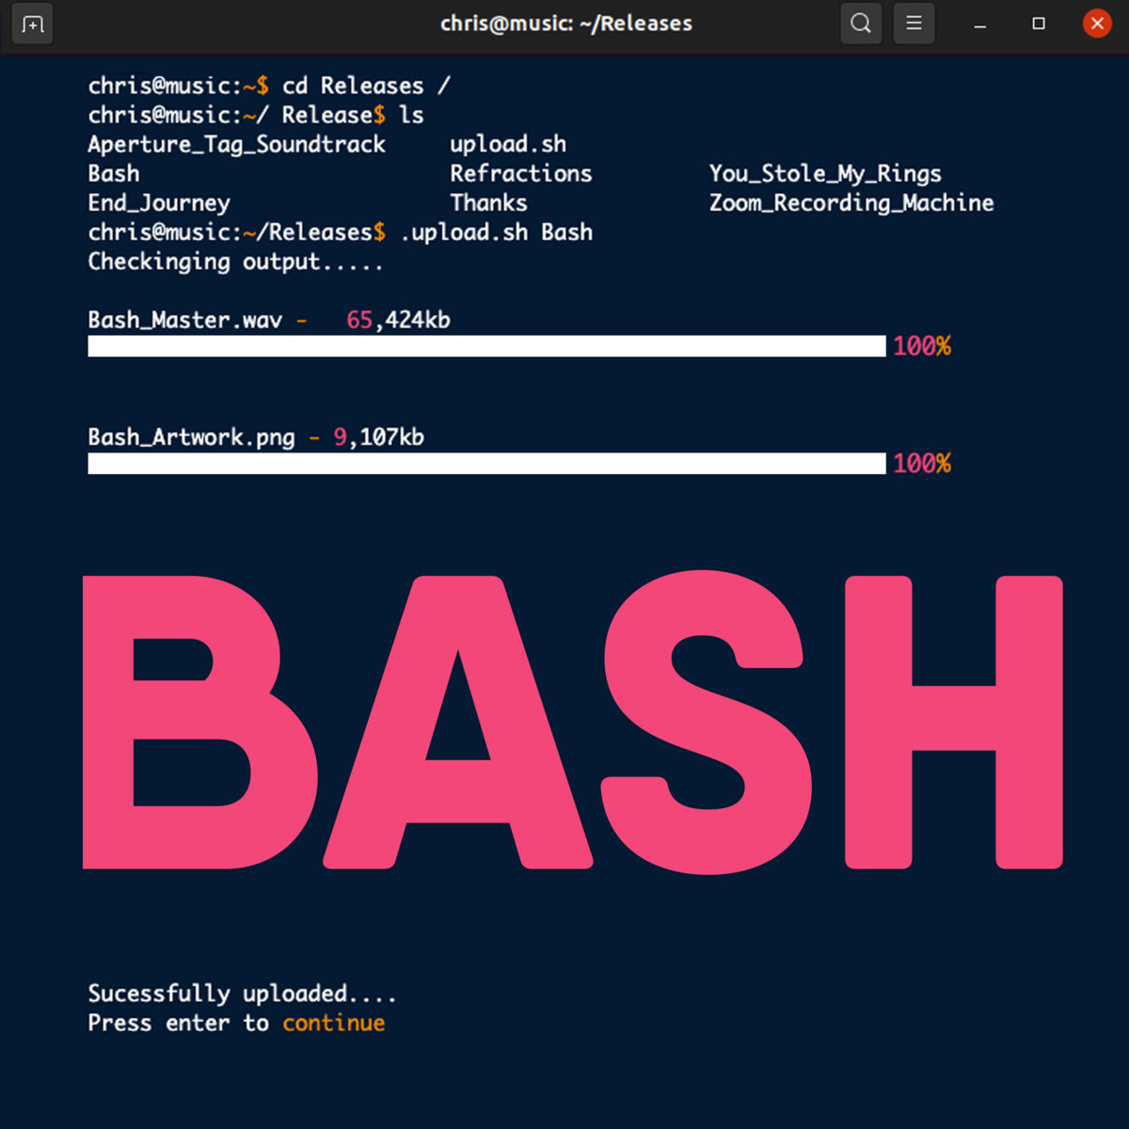The image size is (1129, 1129).
Task: Click upload.sh in the ls listing
Action: point(508,145)
